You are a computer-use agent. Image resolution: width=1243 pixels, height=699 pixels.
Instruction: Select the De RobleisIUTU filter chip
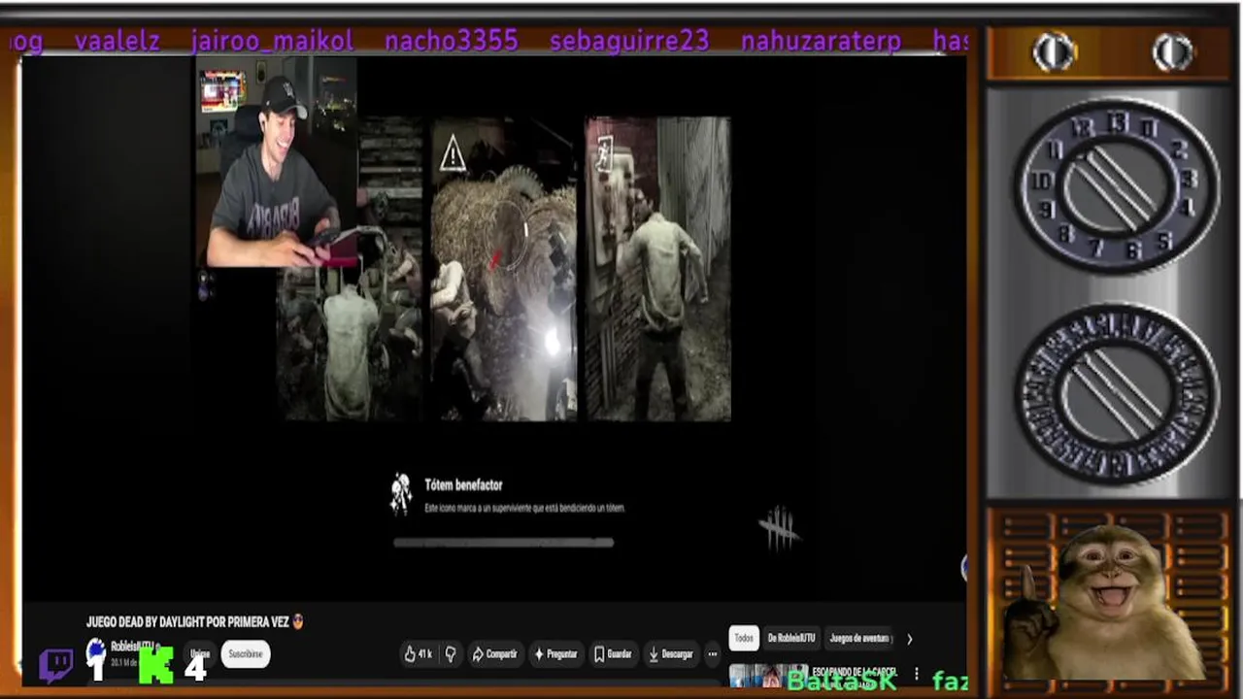(x=791, y=638)
